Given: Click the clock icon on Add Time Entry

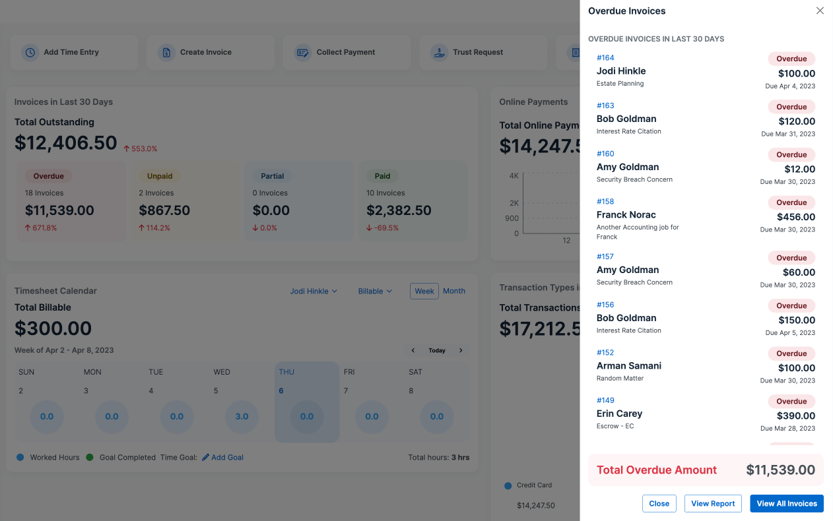Looking at the screenshot, I should pos(30,53).
